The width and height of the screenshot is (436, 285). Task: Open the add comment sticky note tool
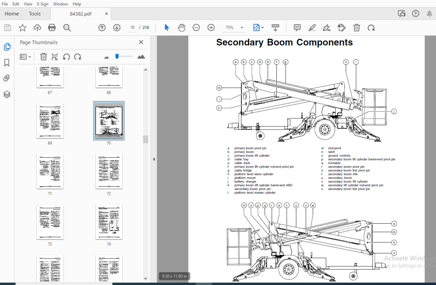[297, 28]
